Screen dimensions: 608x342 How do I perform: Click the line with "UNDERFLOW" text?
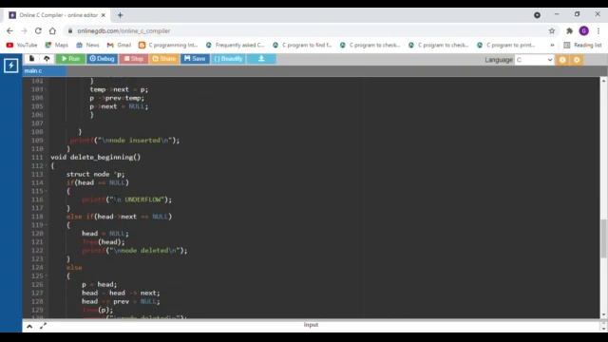pos(126,199)
